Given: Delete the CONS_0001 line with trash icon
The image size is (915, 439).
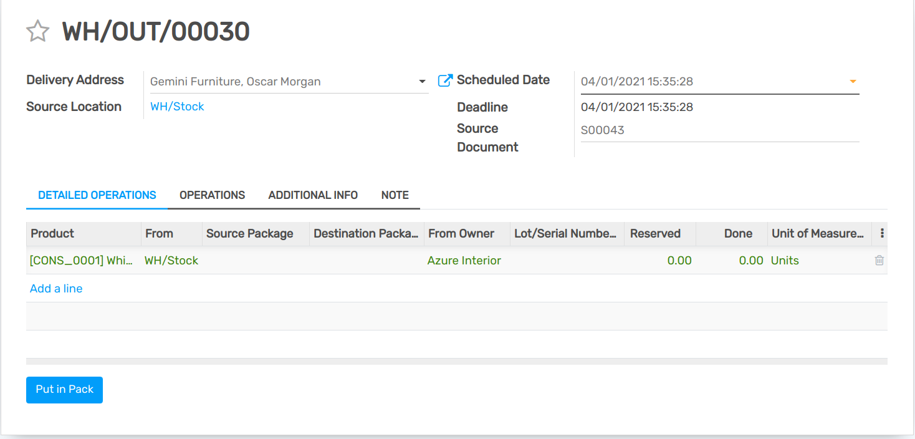Looking at the screenshot, I should [879, 261].
